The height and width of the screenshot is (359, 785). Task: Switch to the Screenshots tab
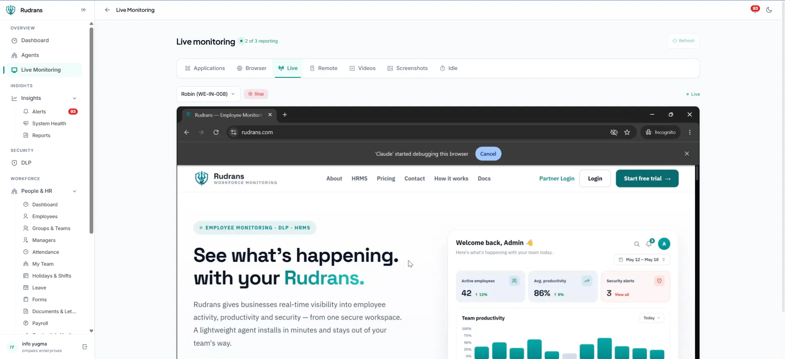tap(408, 68)
